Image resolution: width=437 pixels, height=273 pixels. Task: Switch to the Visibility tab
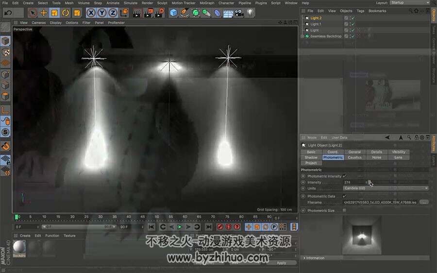399,152
